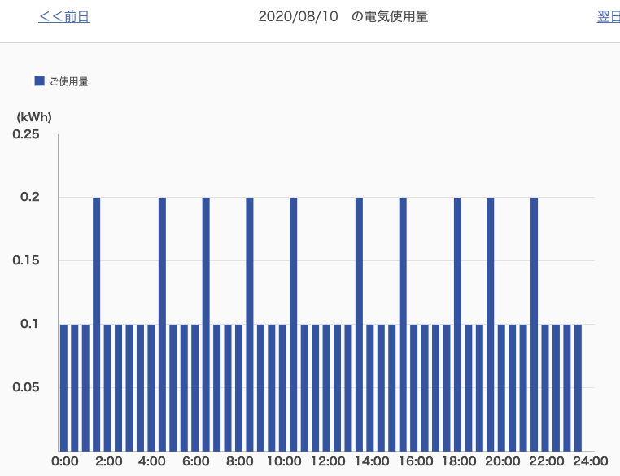Go to the previous day (前日) link
620x476 pixels.
63,16
